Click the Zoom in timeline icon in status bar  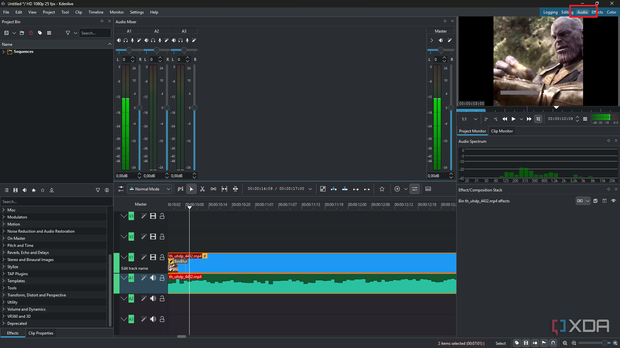(x=615, y=343)
